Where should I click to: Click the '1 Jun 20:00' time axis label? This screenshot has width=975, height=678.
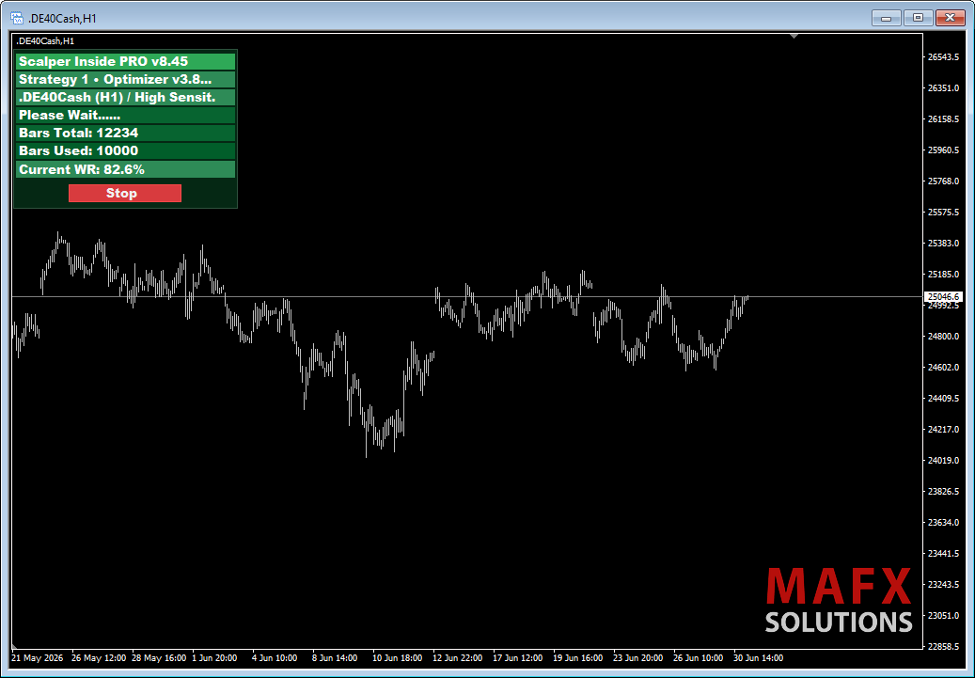point(214,658)
